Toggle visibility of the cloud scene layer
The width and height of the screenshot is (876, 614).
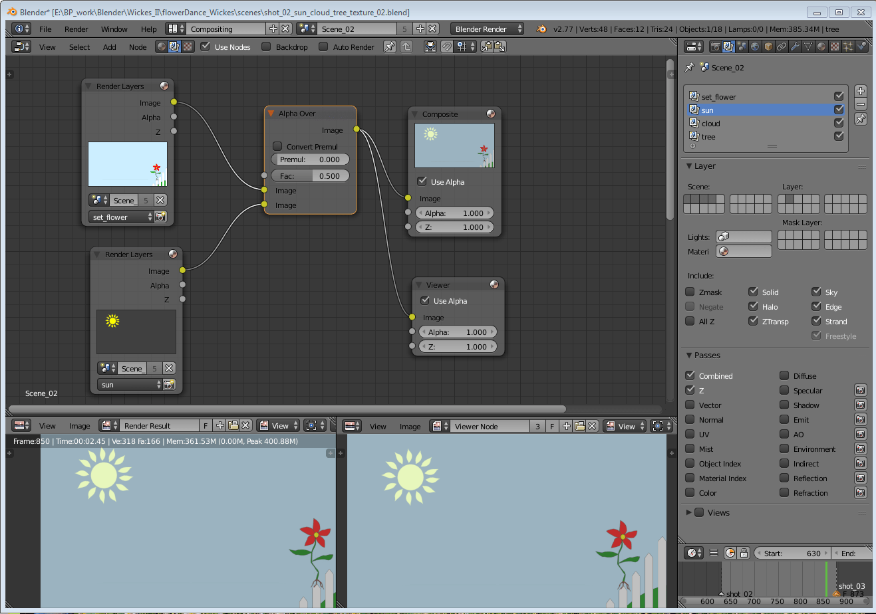(839, 123)
